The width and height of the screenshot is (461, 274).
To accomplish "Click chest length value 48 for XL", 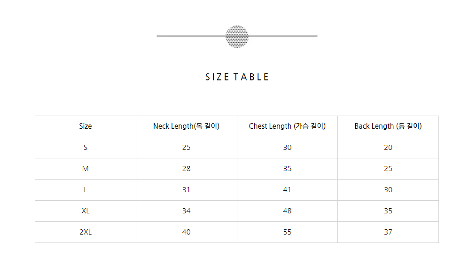I will point(287,211).
